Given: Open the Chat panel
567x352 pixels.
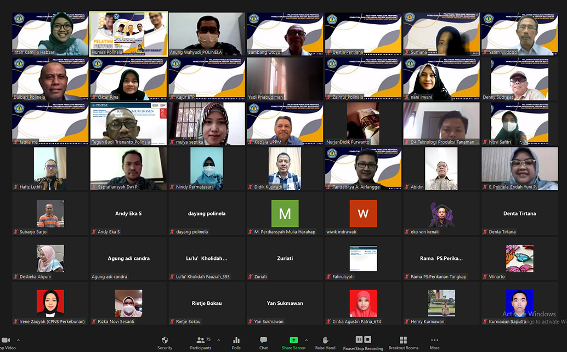Looking at the screenshot, I should pos(263,340).
